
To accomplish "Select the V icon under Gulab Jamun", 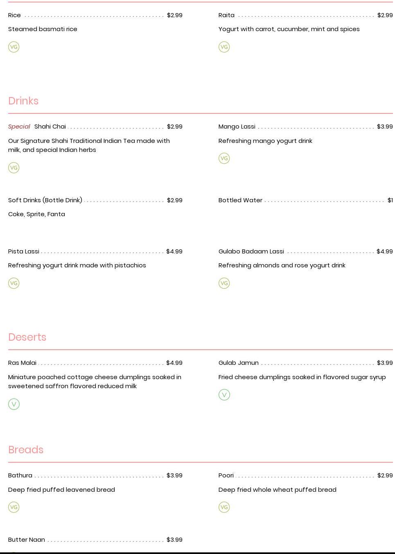I will [x=224, y=395].
